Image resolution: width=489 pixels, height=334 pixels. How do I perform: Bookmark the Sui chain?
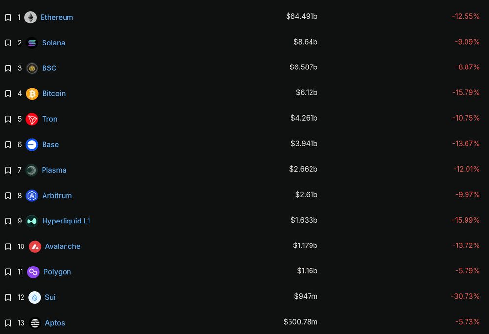(8, 297)
